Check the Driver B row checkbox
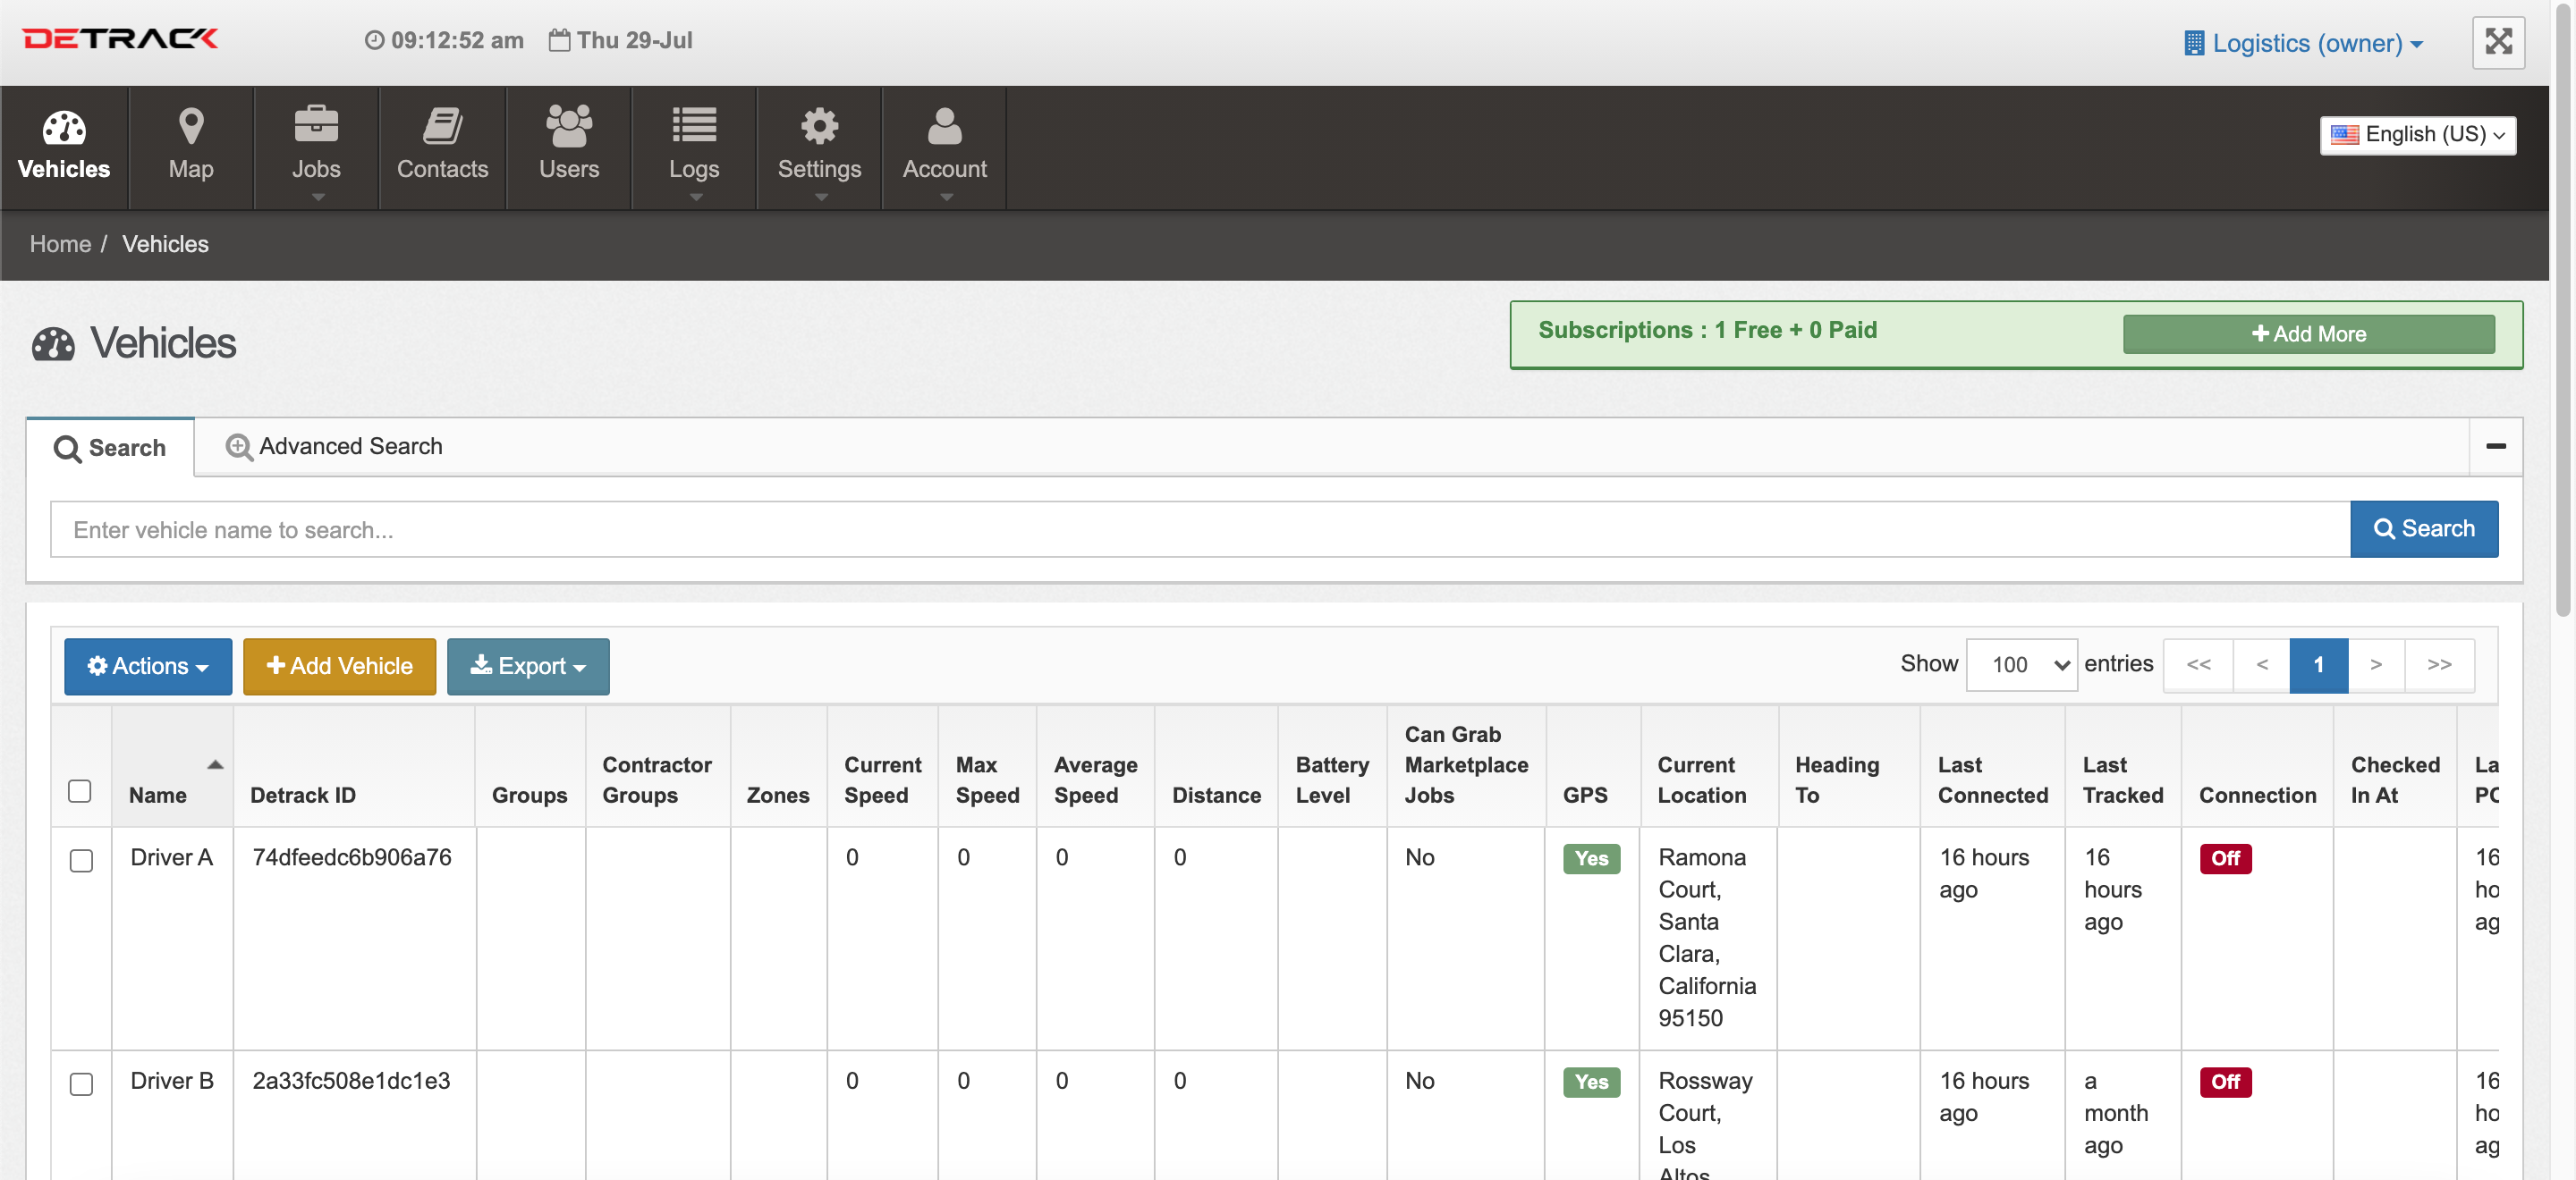 (x=81, y=1083)
